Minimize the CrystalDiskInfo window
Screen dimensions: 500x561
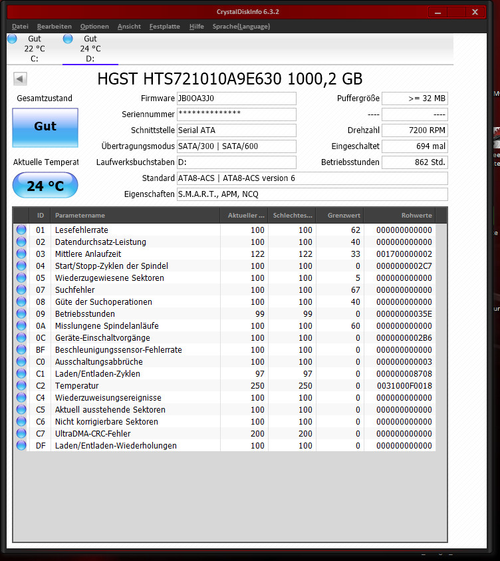coord(437,12)
